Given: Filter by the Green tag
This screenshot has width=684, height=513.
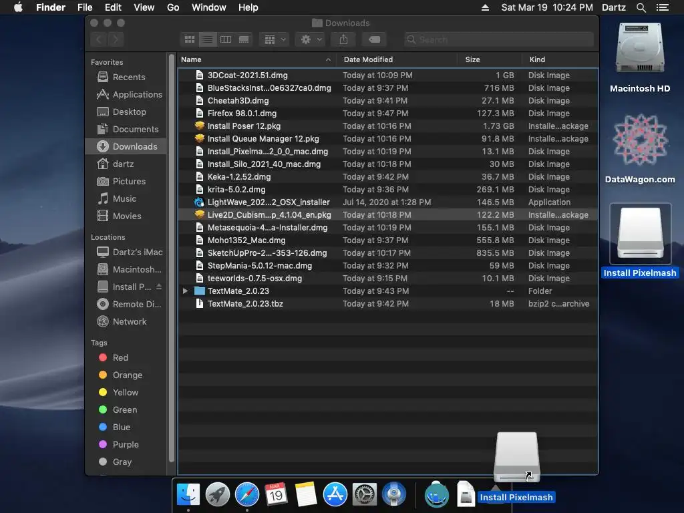Looking at the screenshot, I should coord(126,410).
